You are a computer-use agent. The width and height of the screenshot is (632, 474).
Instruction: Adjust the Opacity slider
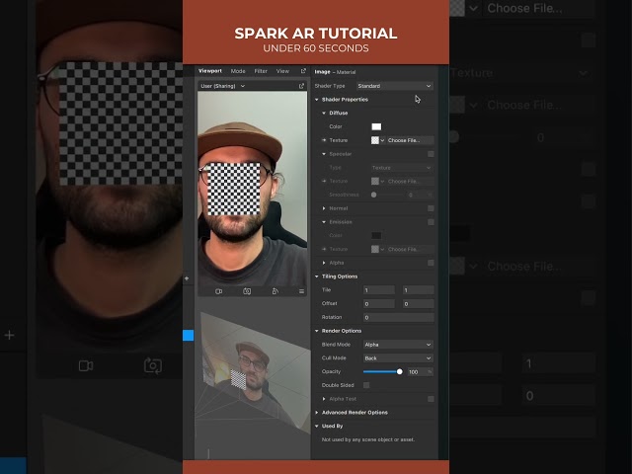pyautogui.click(x=399, y=371)
